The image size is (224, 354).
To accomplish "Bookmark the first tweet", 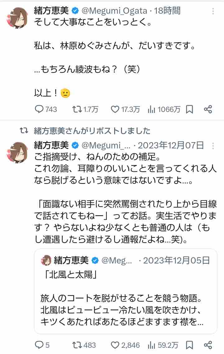I will 189,109.
